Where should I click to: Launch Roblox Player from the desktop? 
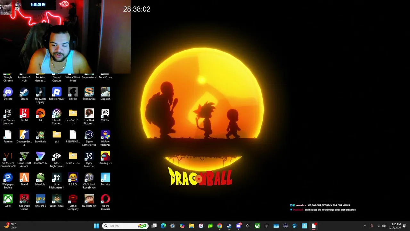pos(57,94)
